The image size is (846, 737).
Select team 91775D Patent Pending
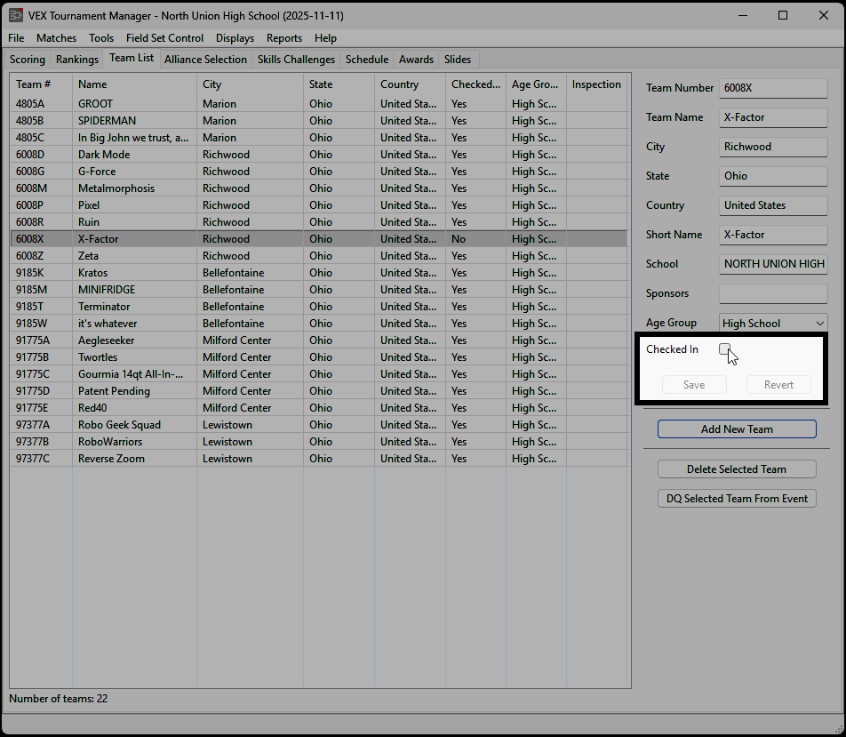coord(319,391)
